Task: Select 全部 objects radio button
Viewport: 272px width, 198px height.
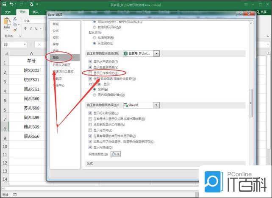Action: tap(94, 89)
